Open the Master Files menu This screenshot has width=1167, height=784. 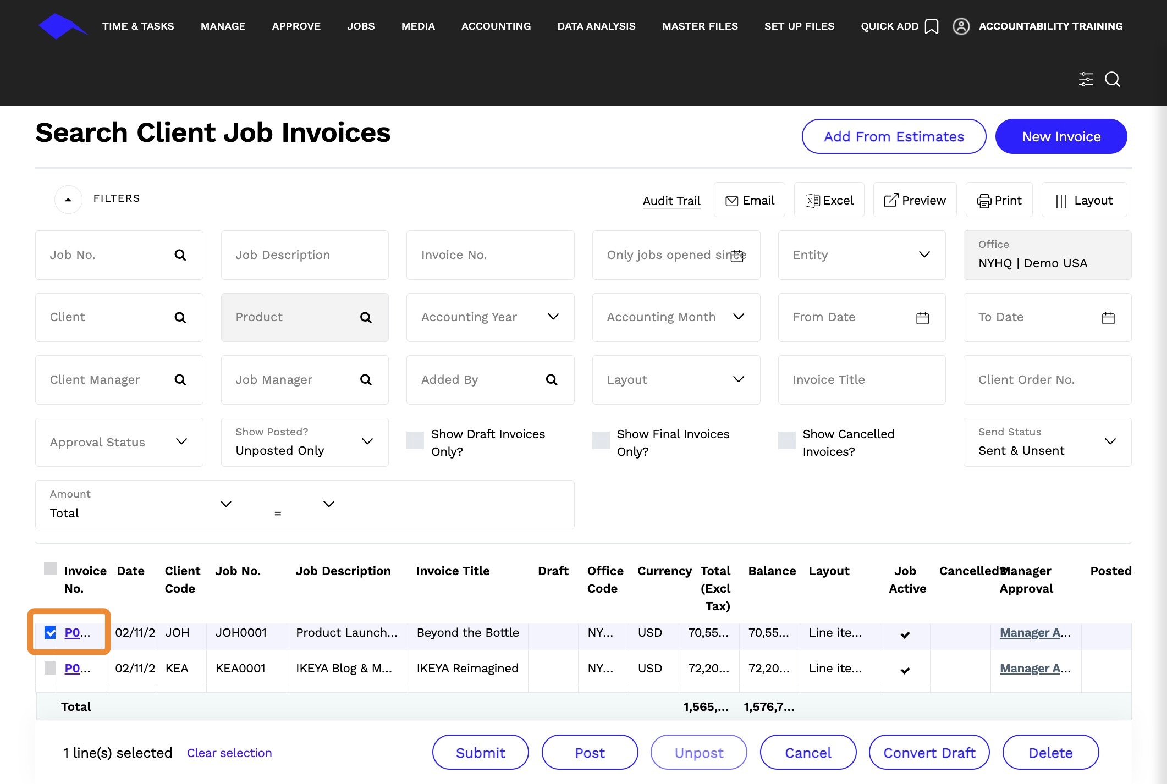[700, 26]
